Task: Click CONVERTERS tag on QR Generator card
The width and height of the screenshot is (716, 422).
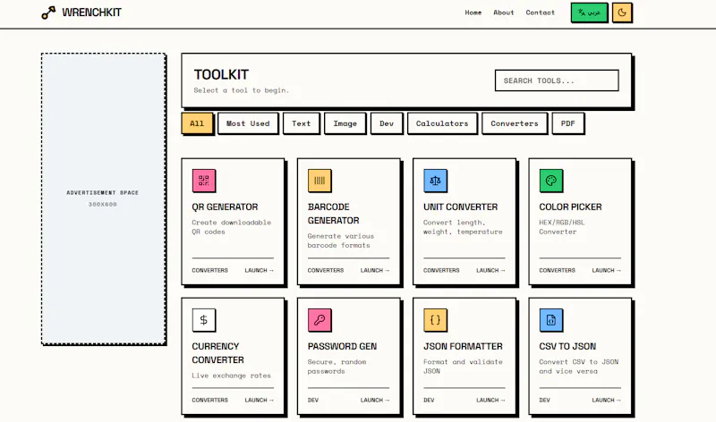Action: click(209, 271)
